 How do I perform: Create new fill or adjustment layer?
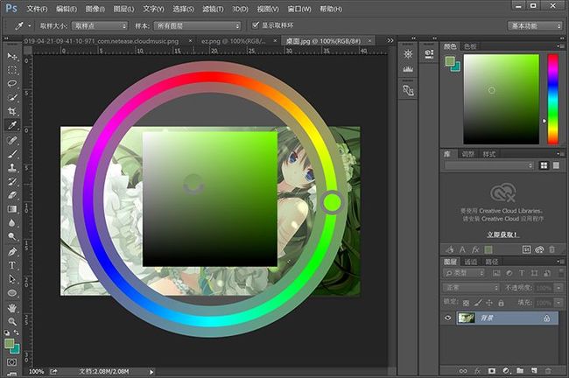506,371
